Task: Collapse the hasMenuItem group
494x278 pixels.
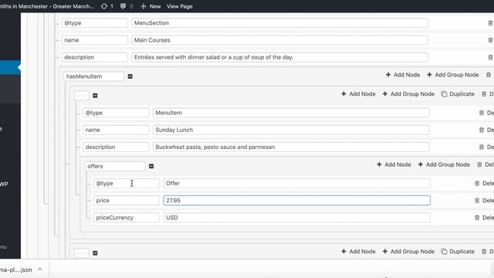Action: tap(130, 76)
